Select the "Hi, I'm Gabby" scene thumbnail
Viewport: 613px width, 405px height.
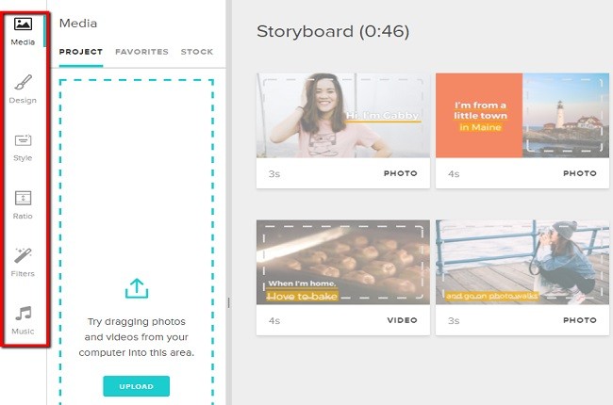(343, 115)
